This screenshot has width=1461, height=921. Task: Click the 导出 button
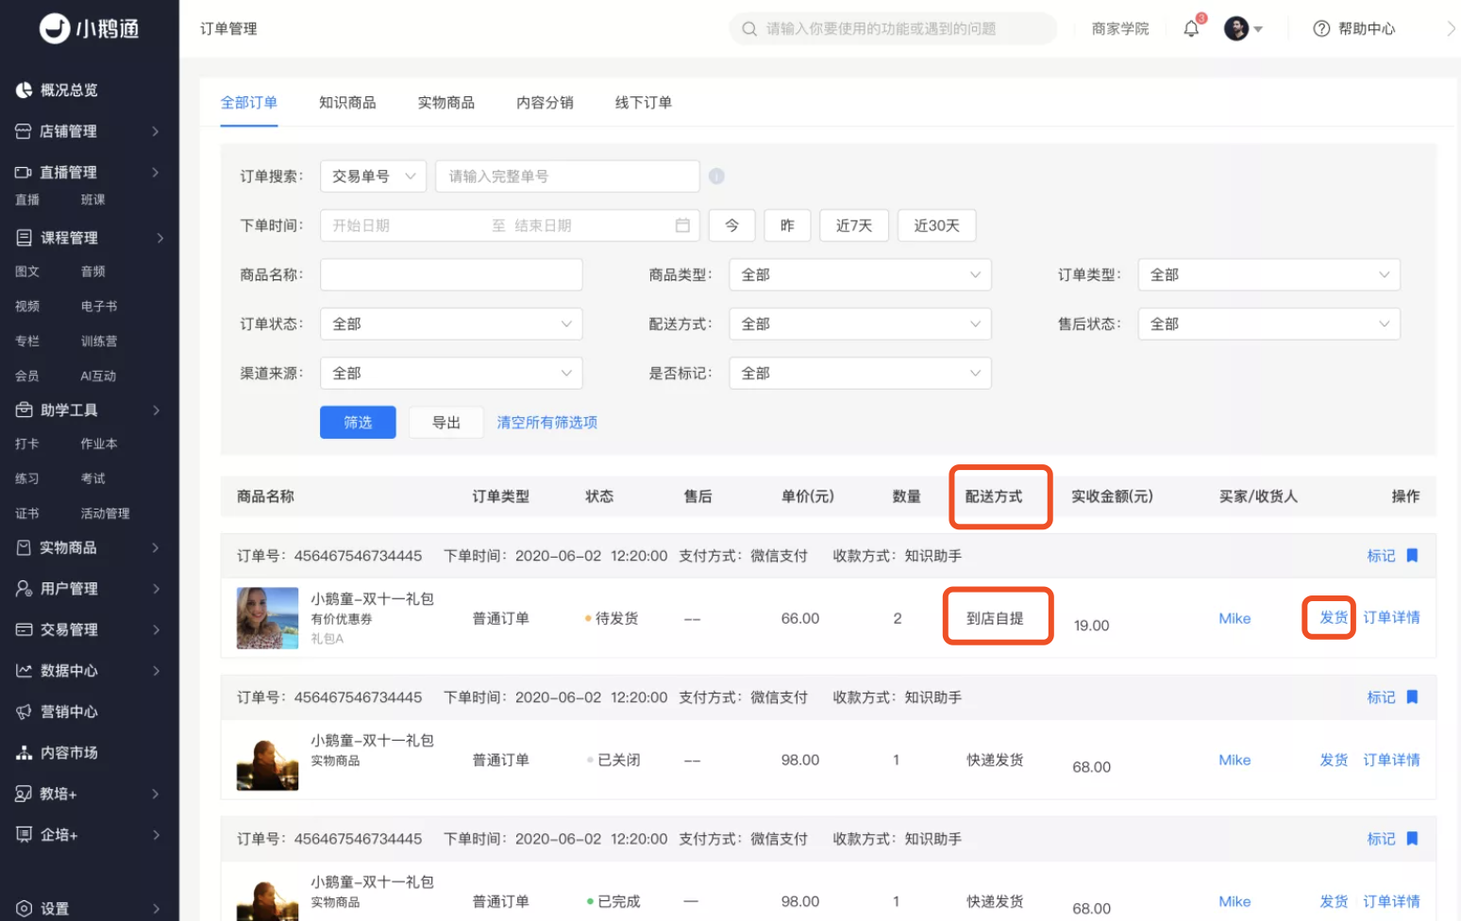coord(446,423)
